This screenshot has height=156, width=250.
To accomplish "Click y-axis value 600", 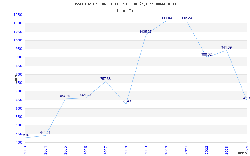I will pyautogui.click(x=19, y=108).
